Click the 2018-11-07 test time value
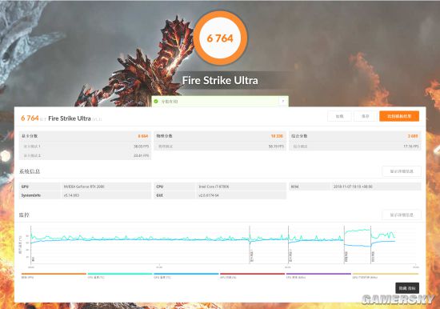The height and width of the screenshot is (309, 440). pyautogui.click(x=353, y=187)
